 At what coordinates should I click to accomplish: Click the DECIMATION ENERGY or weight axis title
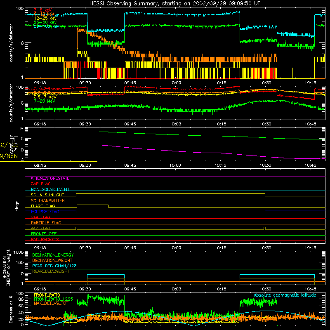pyautogui.click(x=6, y=268)
